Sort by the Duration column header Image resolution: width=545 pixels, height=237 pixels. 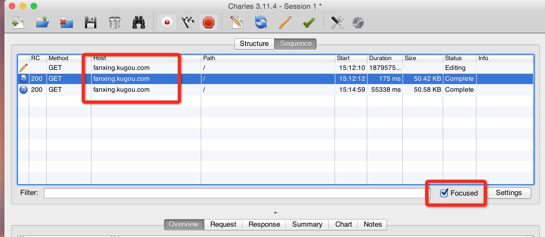(x=380, y=58)
